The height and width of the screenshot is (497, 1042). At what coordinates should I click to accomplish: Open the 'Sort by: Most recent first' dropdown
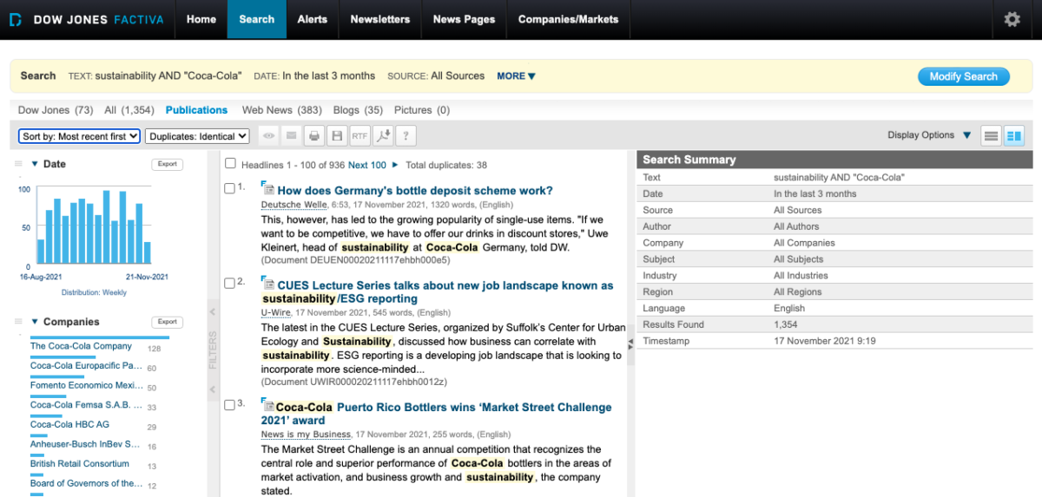pyautogui.click(x=79, y=136)
